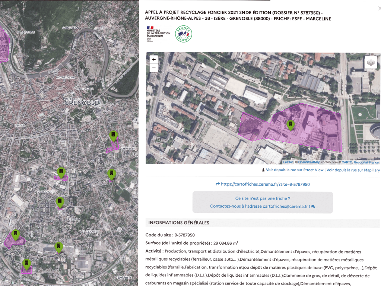Click the France Relance logo
381x286 pixels.
pos(184,34)
